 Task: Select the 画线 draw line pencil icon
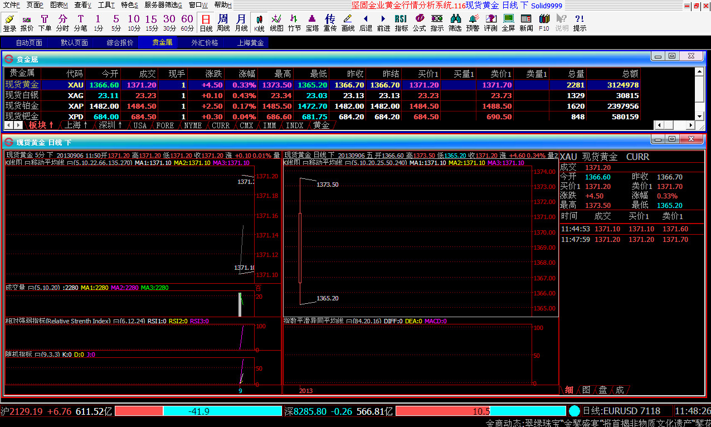348,23
